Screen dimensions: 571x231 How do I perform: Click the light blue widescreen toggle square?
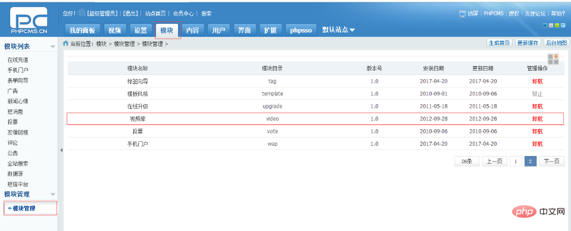coord(563,25)
